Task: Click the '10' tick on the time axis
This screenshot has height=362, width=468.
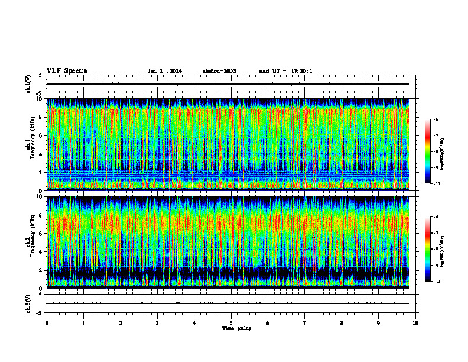Action: (415, 323)
